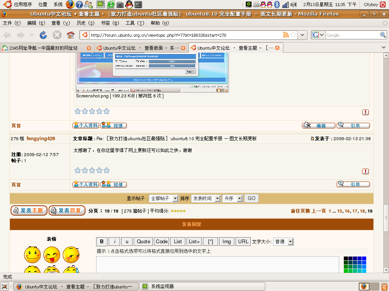Image resolution: width=389 pixels, height=291 pixels.
Task: Pick the bright blue color swatch
Action: click(x=364, y=258)
